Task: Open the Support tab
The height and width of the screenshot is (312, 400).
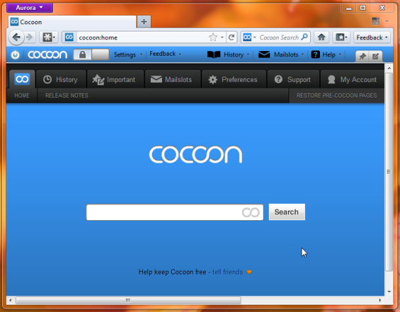Action: pos(293,79)
